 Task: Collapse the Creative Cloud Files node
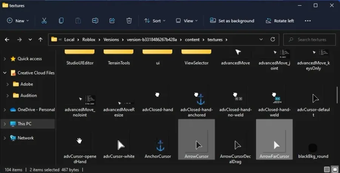pos(5,73)
